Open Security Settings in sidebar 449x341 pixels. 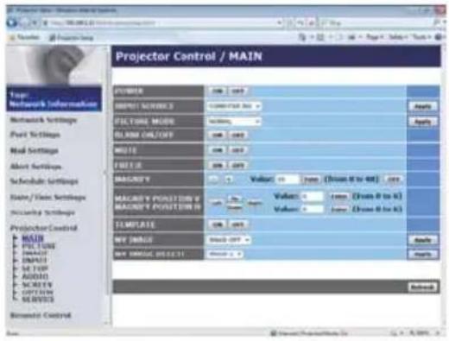[x=42, y=212]
